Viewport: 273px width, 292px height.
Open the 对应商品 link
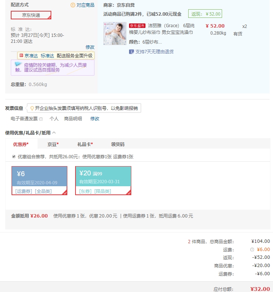point(86,5)
